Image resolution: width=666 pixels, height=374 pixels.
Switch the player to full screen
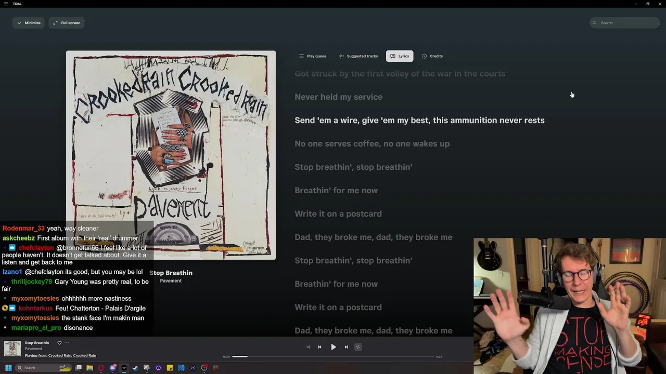pyautogui.click(x=67, y=23)
